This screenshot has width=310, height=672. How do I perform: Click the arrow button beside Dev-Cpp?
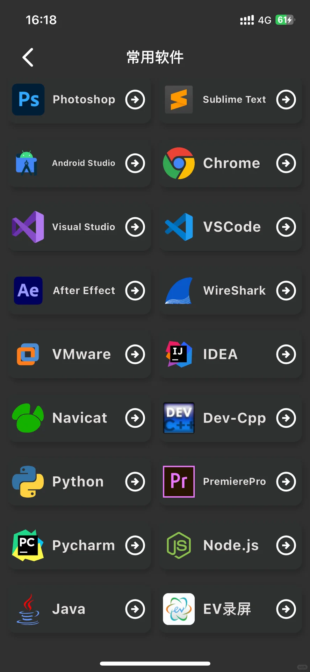click(286, 418)
